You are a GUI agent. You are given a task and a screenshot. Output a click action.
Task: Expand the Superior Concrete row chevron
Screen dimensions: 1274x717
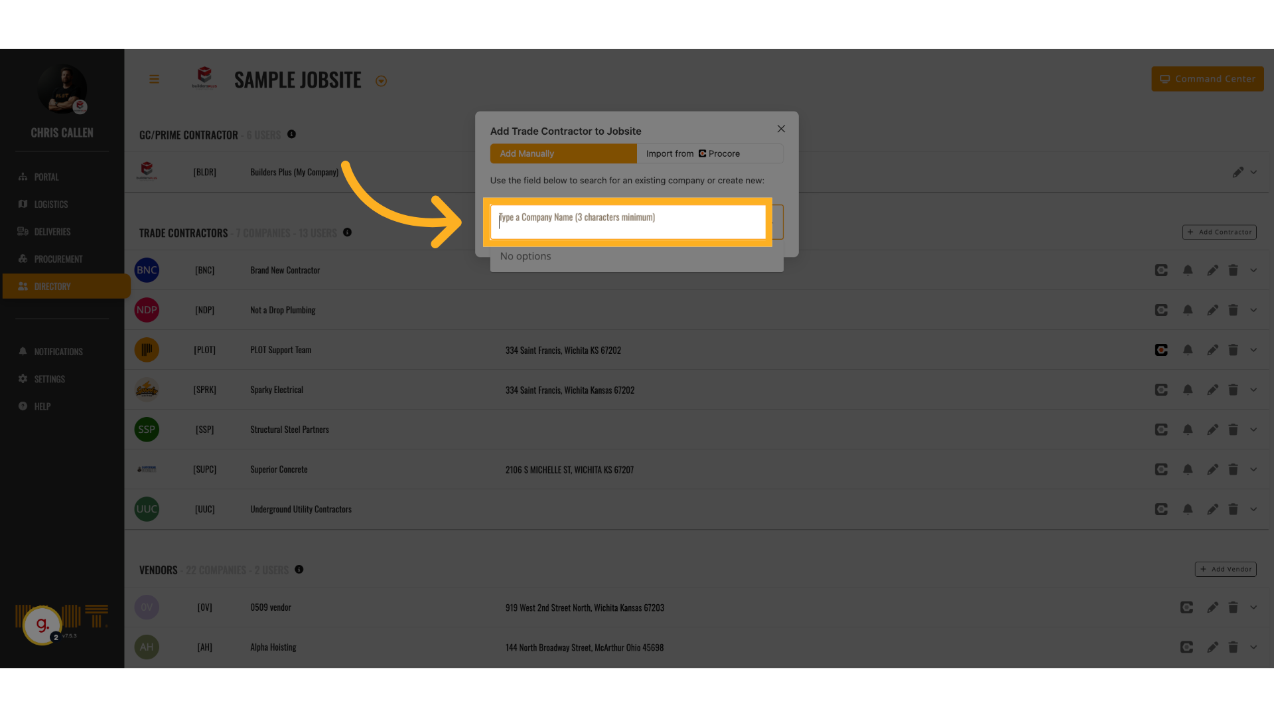point(1253,469)
